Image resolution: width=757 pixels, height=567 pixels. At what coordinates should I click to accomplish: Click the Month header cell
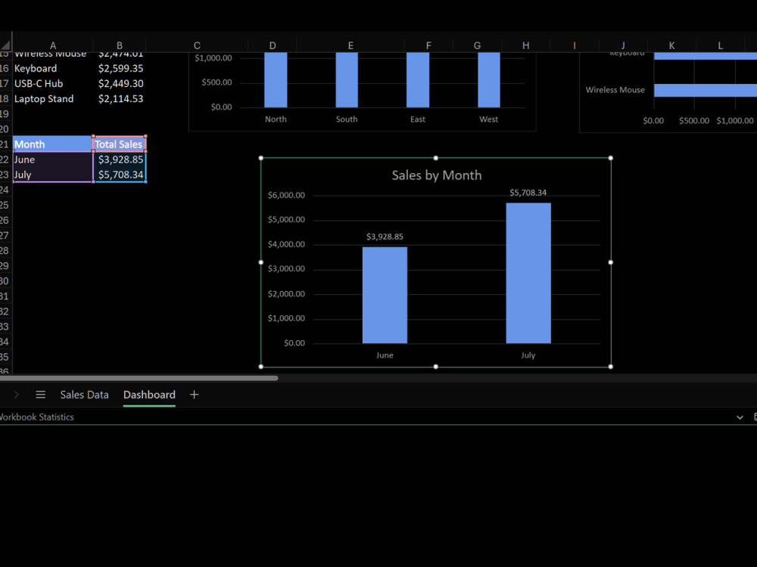(53, 144)
